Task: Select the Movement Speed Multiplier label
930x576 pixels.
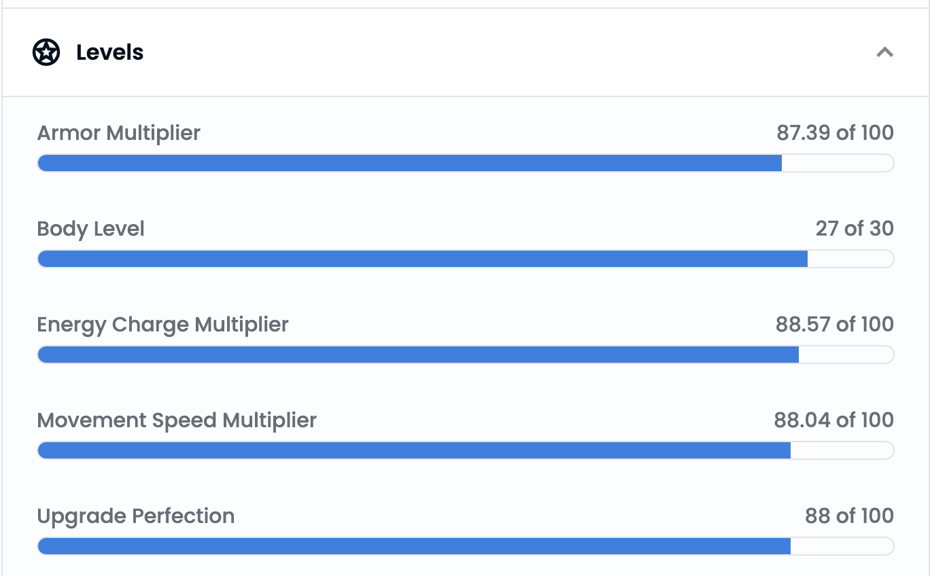Action: [177, 420]
